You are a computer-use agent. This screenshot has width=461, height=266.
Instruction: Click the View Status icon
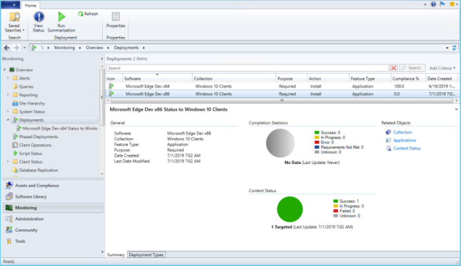click(38, 16)
